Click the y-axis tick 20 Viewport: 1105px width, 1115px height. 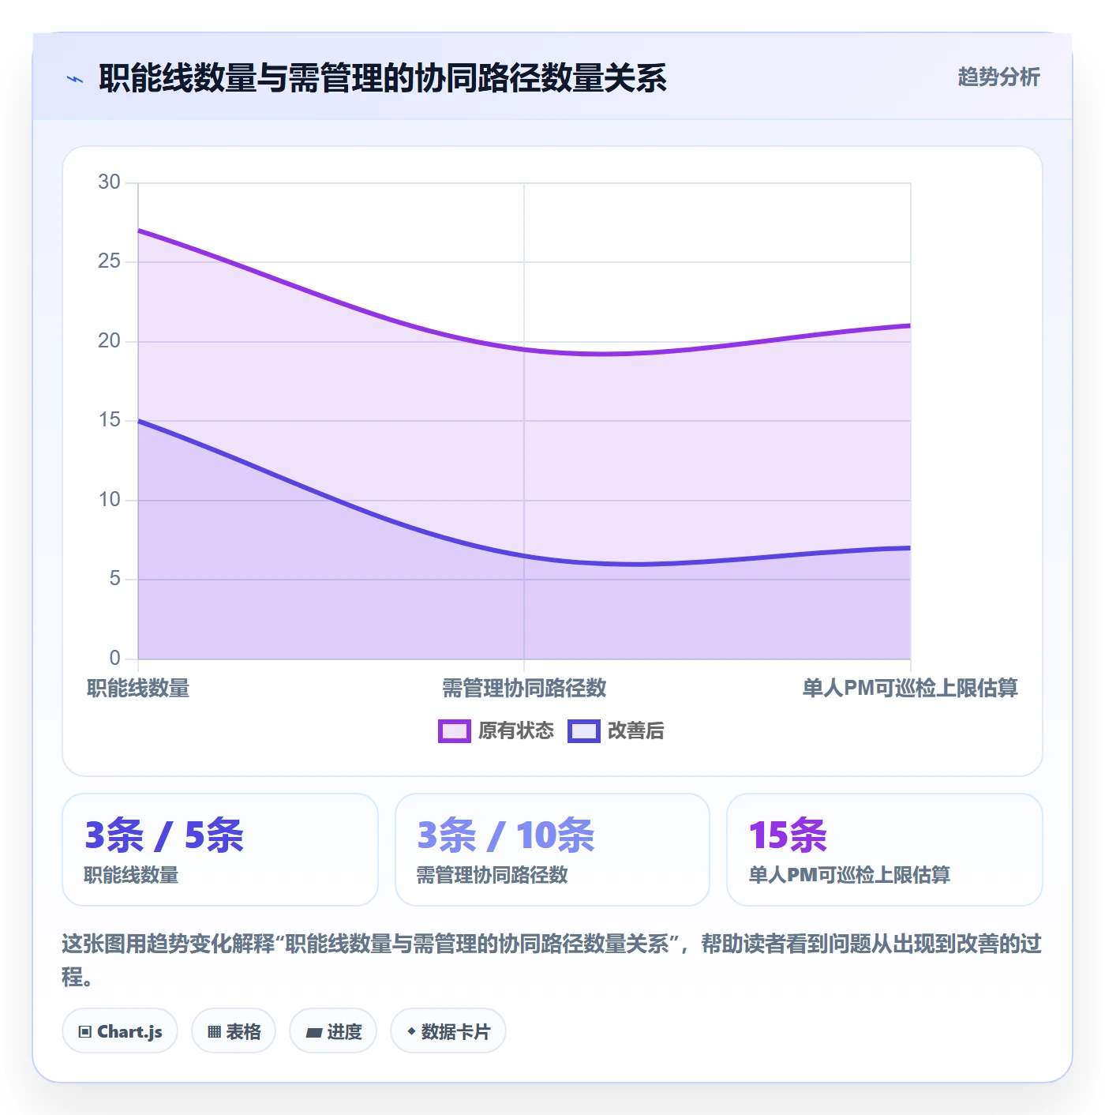(109, 341)
